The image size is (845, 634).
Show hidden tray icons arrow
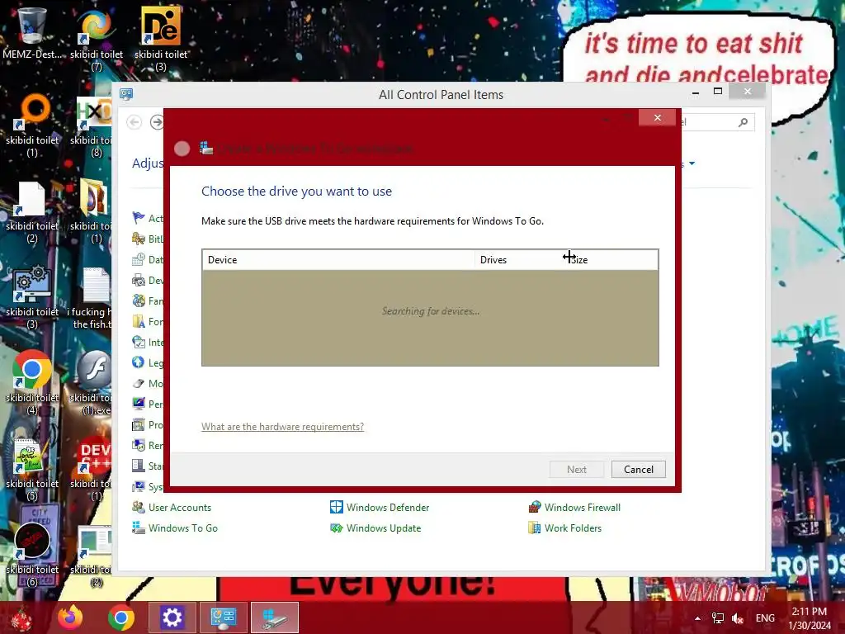pos(698,618)
